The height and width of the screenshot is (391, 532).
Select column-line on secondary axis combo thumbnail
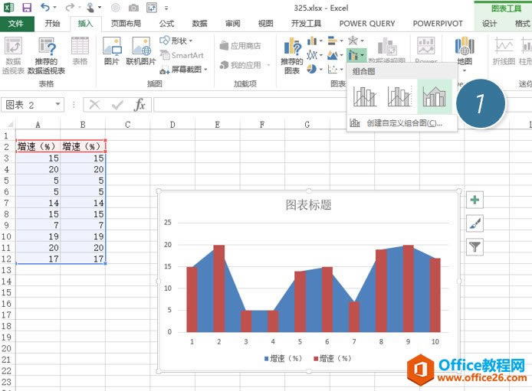[399, 96]
